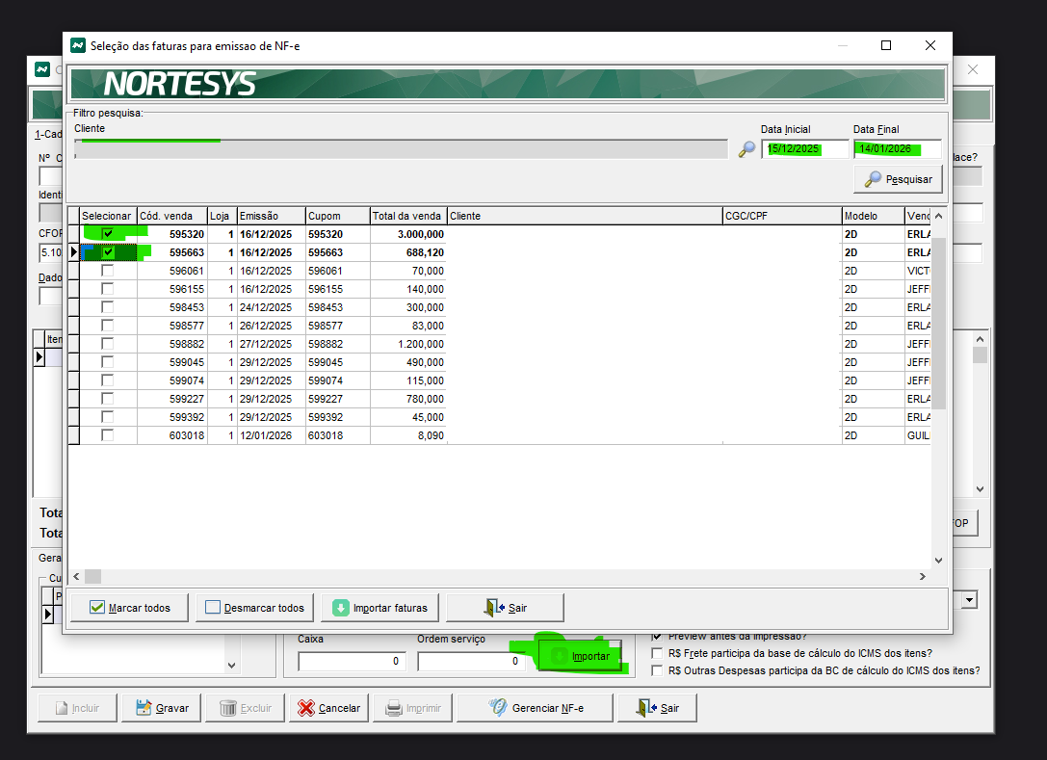Select checkbox for sale 596061

click(107, 271)
